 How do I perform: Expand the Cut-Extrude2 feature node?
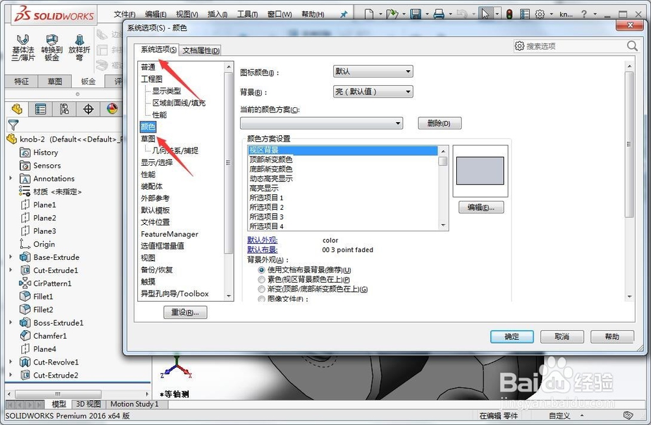pyautogui.click(x=11, y=375)
